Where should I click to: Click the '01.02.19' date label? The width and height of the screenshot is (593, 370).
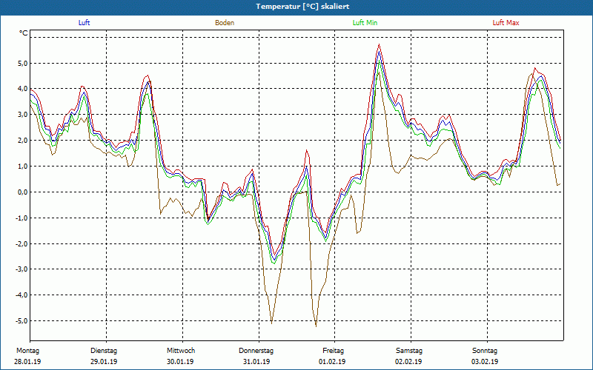(x=332, y=362)
